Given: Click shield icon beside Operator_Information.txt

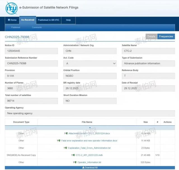Looking at the screenshot, I should pos(76,162).
